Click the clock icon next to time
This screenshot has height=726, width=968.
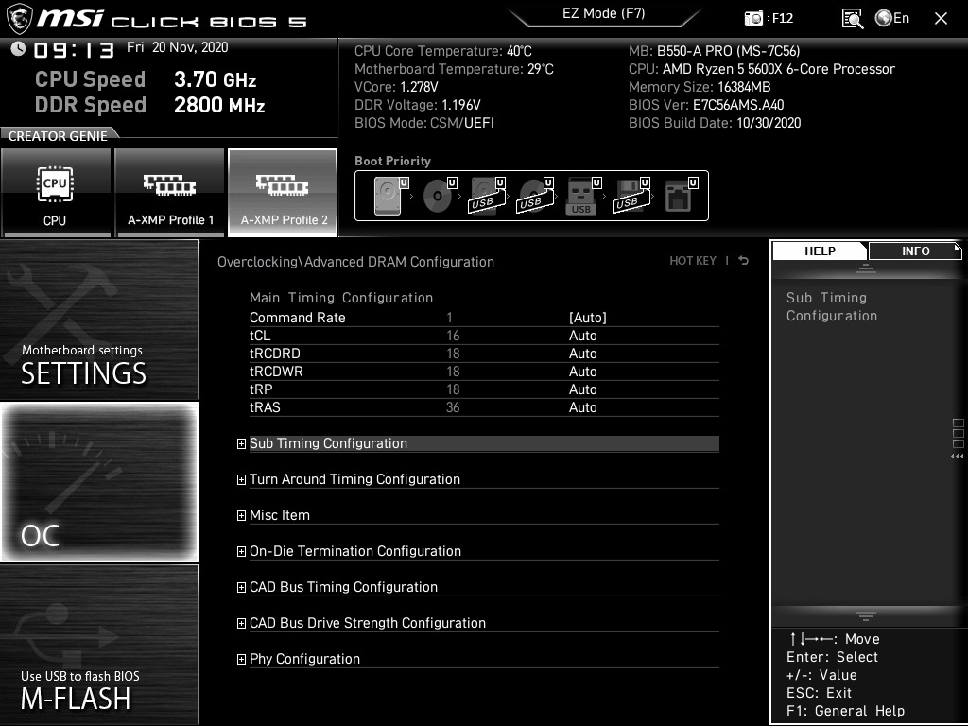click(x=18, y=49)
